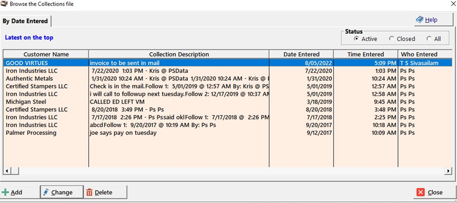Viewport: 457px width, 203px height.
Task: Click the Date Entered column header
Action: tap(301, 55)
